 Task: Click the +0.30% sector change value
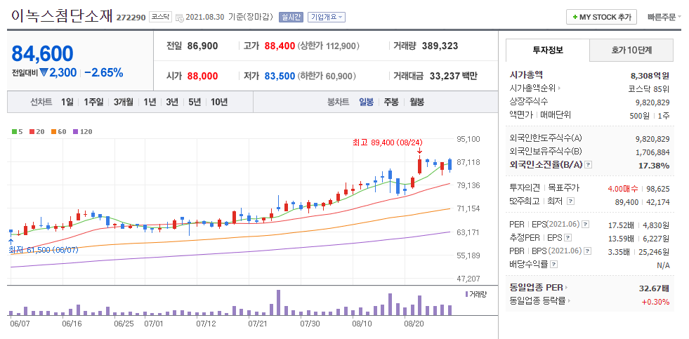655,302
